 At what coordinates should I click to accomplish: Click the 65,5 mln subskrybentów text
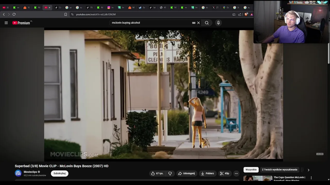[x=35, y=175]
